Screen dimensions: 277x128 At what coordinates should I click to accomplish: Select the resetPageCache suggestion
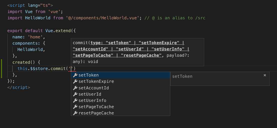96,113
